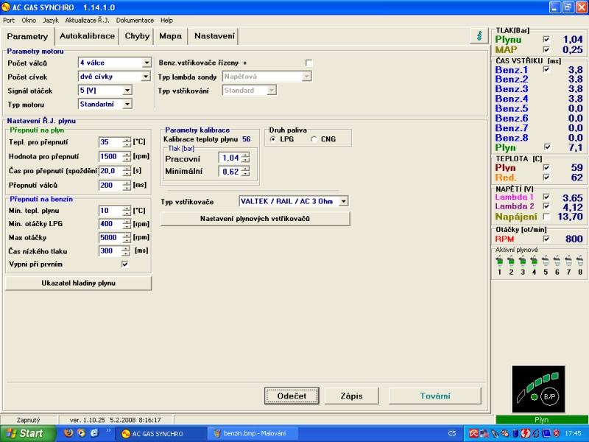
Task: Click the blue monitor tray icon
Action: pyautogui.click(x=546, y=433)
